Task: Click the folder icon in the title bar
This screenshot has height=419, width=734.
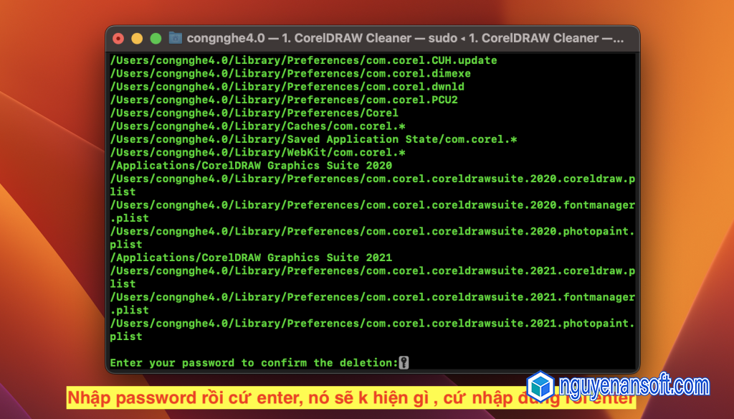Action: [x=176, y=37]
